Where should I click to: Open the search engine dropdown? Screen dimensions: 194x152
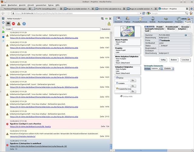point(149,13)
